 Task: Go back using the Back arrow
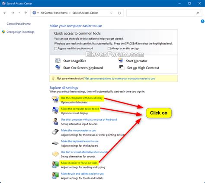pos(5,13)
